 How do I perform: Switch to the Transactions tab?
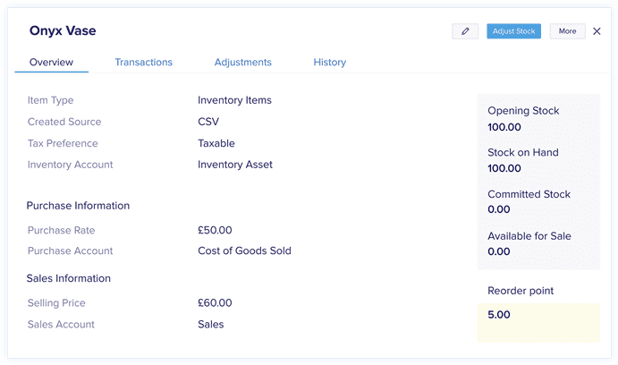(143, 63)
